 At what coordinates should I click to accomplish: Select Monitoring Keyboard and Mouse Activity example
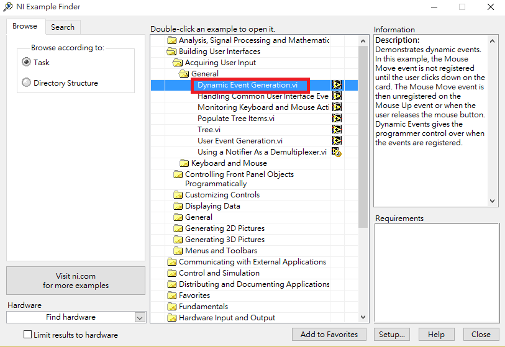click(x=263, y=107)
